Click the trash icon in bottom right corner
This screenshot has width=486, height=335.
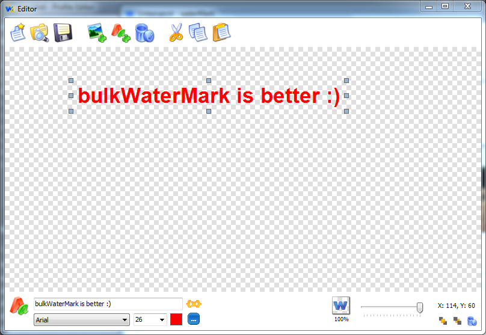[472, 321]
